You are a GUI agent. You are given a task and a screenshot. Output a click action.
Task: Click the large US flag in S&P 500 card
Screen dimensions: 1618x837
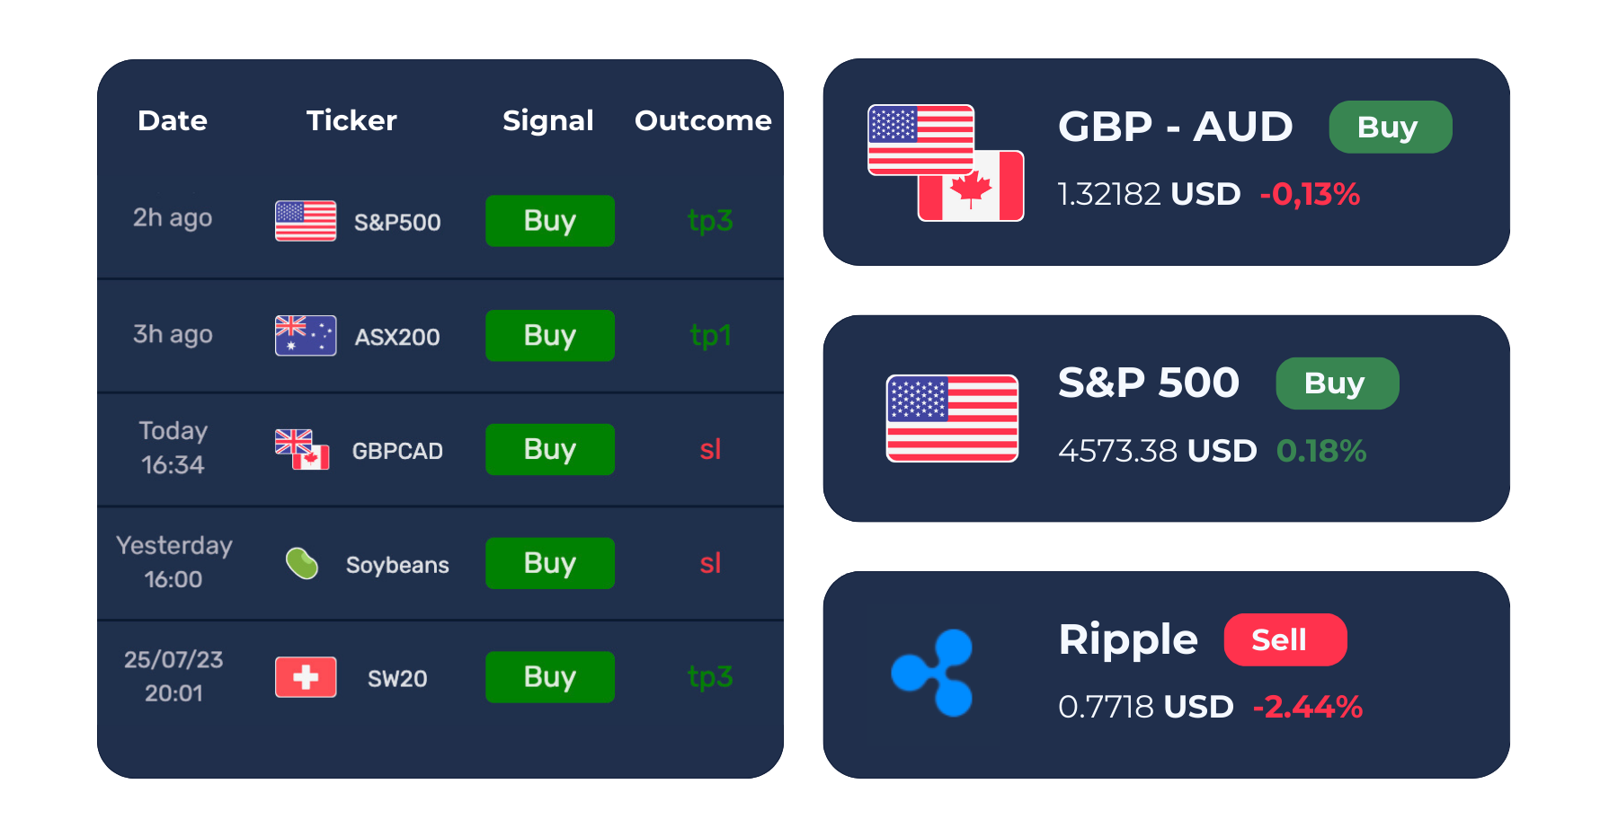[x=952, y=418]
